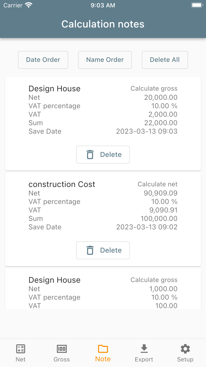Open the Note folder icon
The width and height of the screenshot is (206, 367).
pyautogui.click(x=103, y=349)
